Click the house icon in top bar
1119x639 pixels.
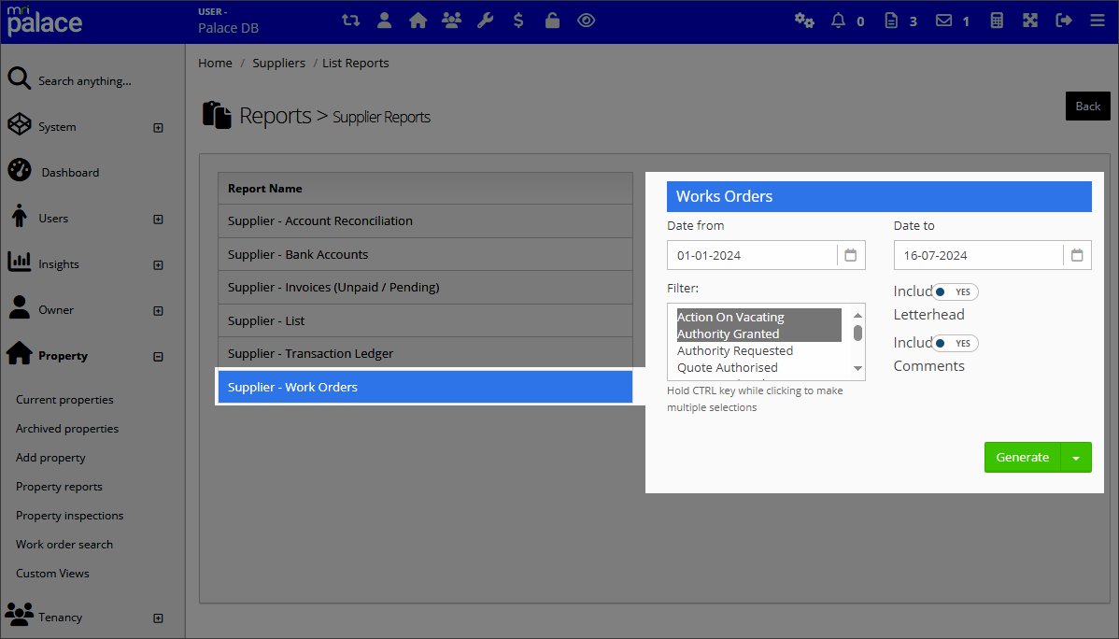418,21
